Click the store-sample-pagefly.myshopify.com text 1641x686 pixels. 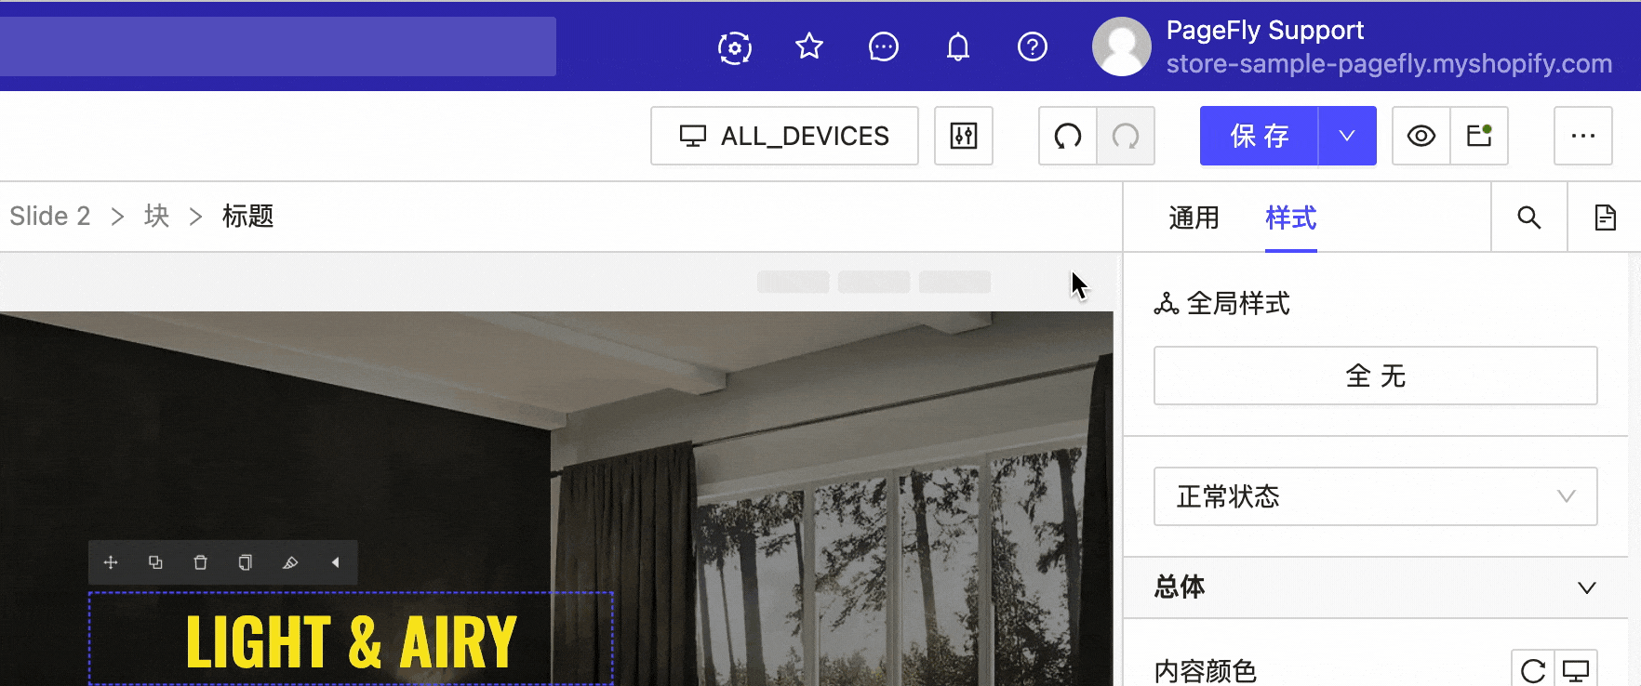click(1389, 63)
